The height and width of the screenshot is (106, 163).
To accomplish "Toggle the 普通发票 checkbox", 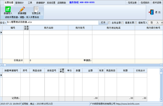I will click(x=122, y=23).
